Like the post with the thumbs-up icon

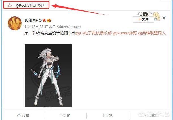coord(147,116)
